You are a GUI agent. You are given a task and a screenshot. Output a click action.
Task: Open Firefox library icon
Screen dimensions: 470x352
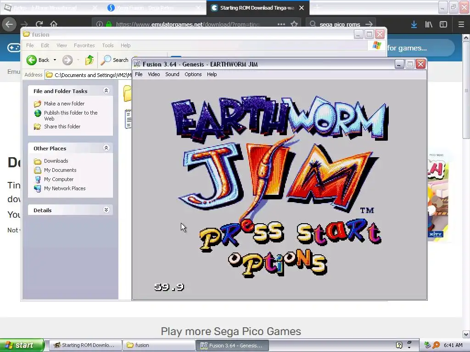click(429, 25)
